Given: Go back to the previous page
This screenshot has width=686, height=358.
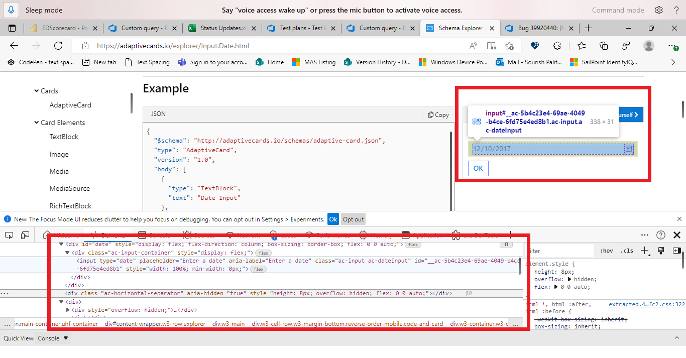Looking at the screenshot, I should coord(14,46).
